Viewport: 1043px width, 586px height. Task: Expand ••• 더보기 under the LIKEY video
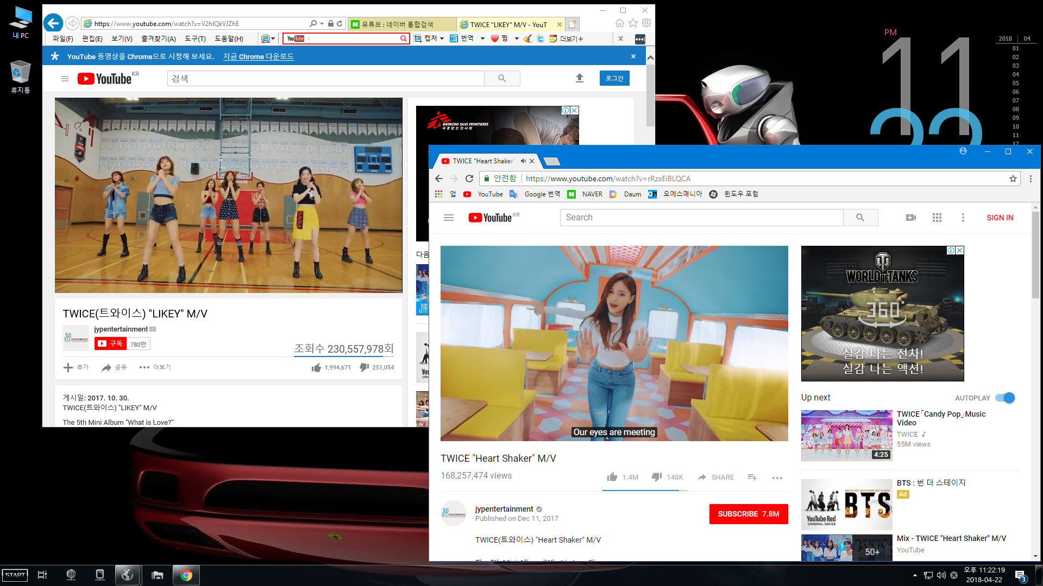coord(155,367)
